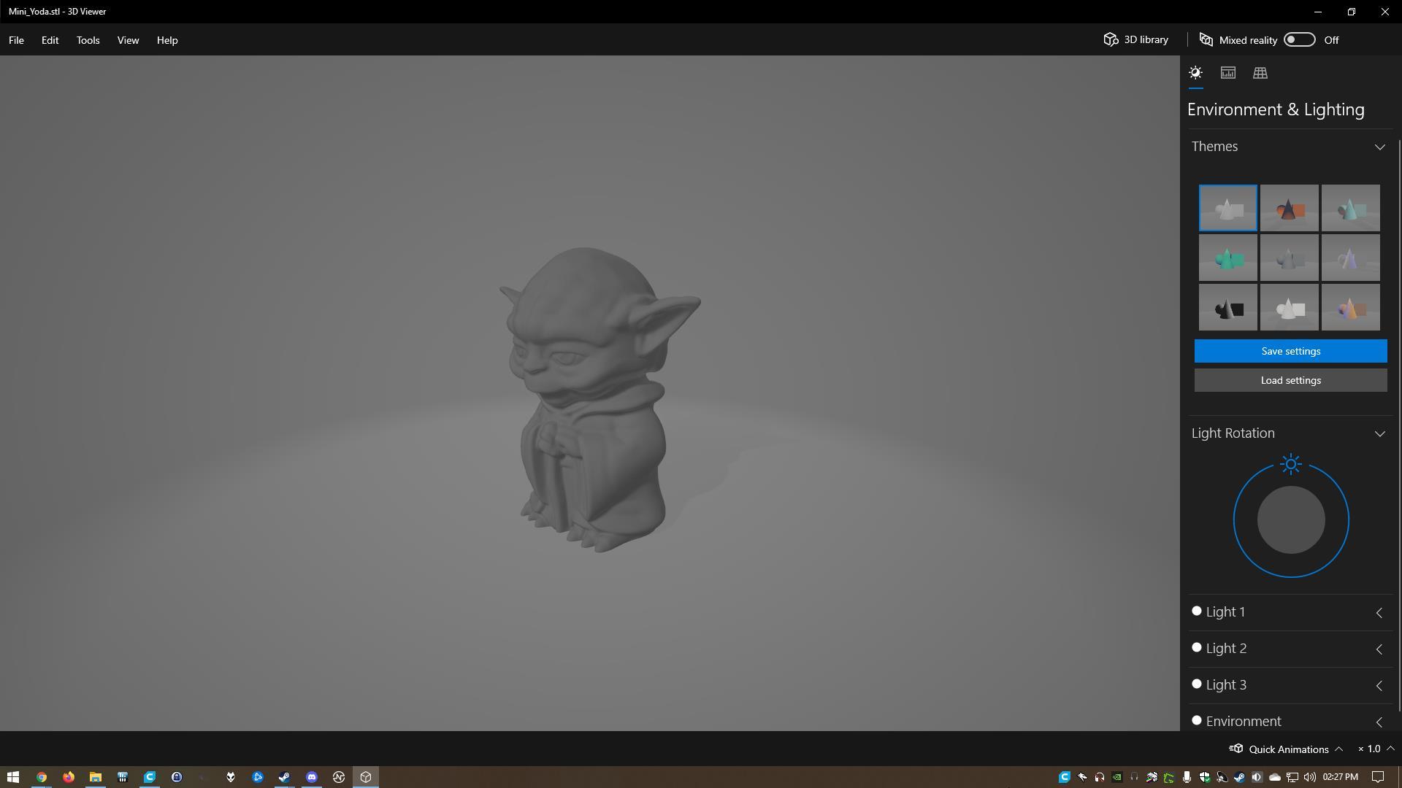Click the Save settings button
The width and height of the screenshot is (1402, 788).
[x=1290, y=351]
